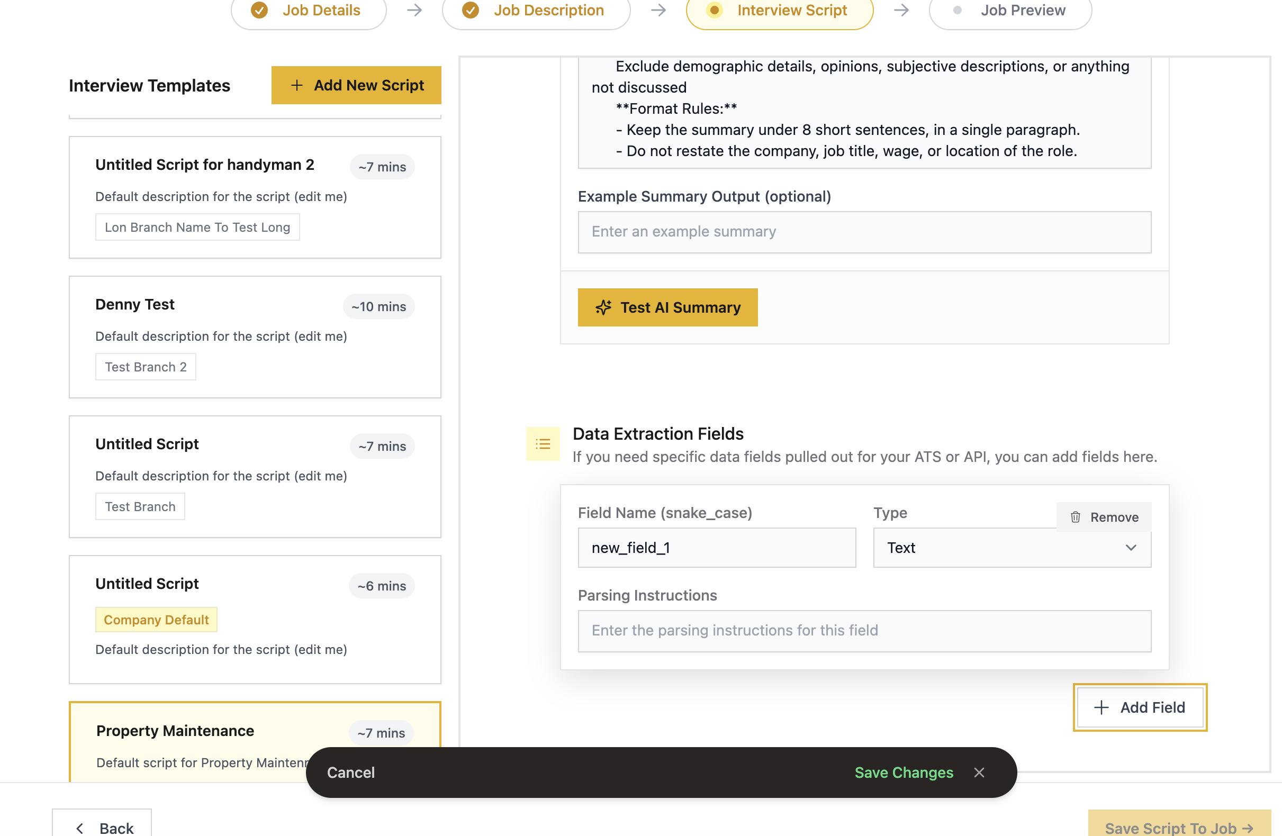Click the trash icon next to Remove
The width and height of the screenshot is (1282, 836).
1075,517
